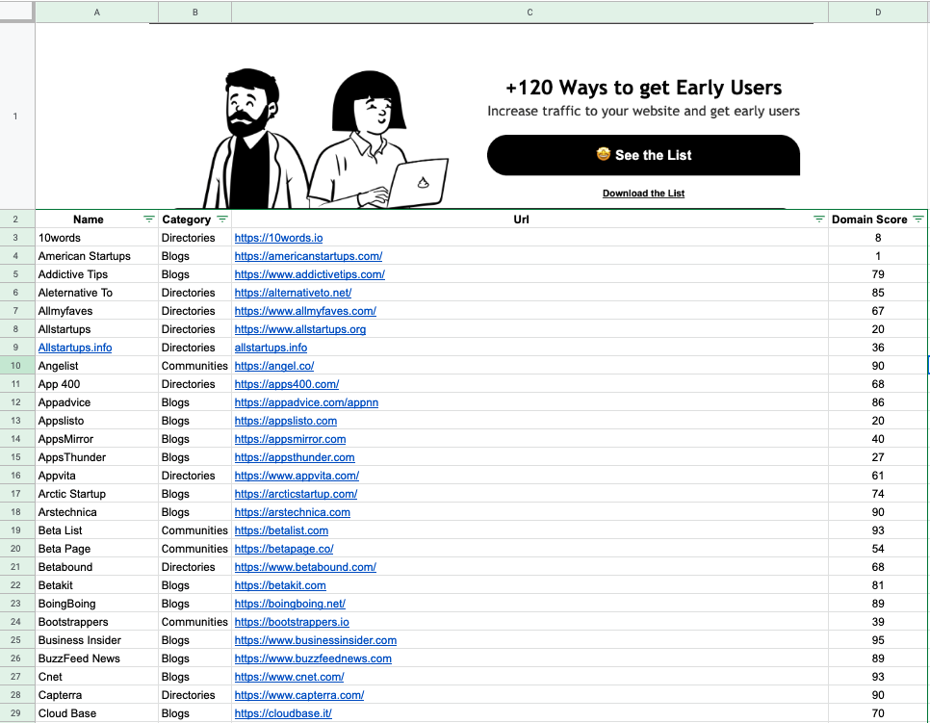Screen dimensions: 930x723
Task: Select the Business Insider name cell
Action: (96, 640)
